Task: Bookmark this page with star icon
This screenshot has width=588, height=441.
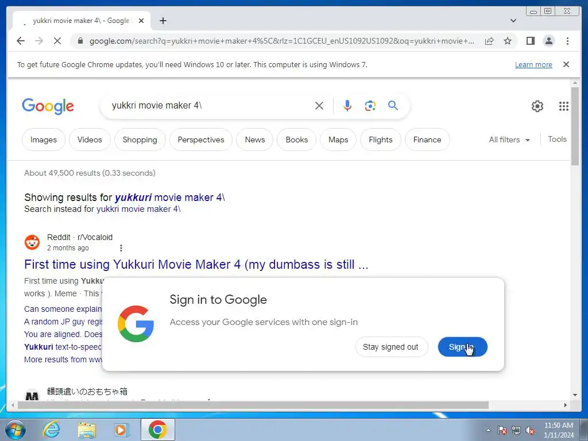Action: tap(508, 41)
